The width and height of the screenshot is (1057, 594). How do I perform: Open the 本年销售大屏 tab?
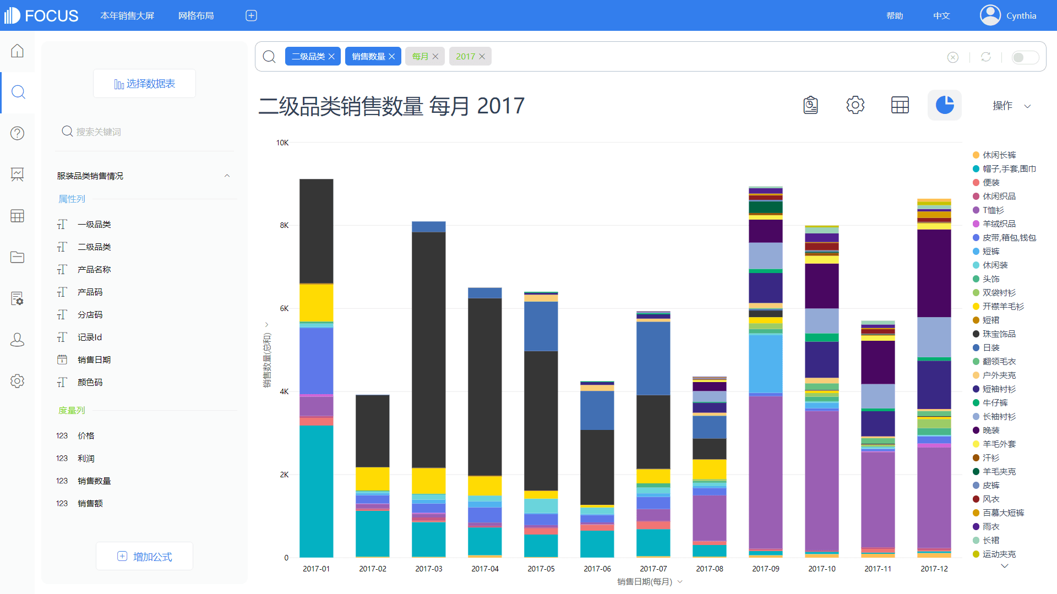(x=127, y=15)
